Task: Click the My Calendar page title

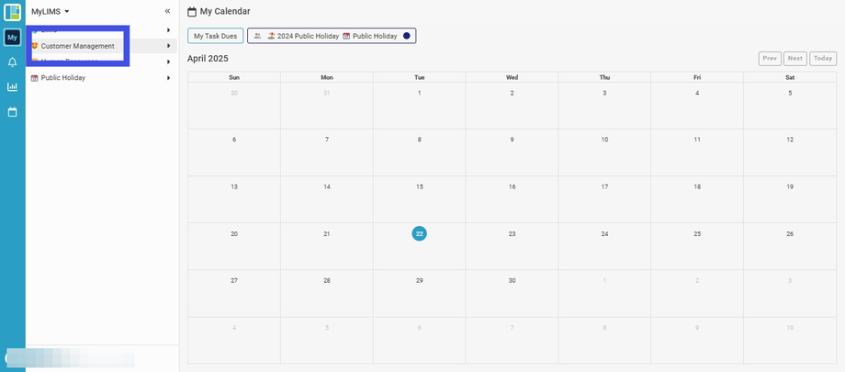Action: click(225, 11)
